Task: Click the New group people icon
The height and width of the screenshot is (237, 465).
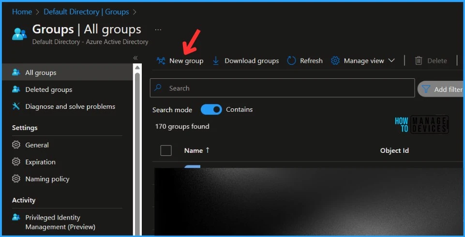Action: (161, 61)
